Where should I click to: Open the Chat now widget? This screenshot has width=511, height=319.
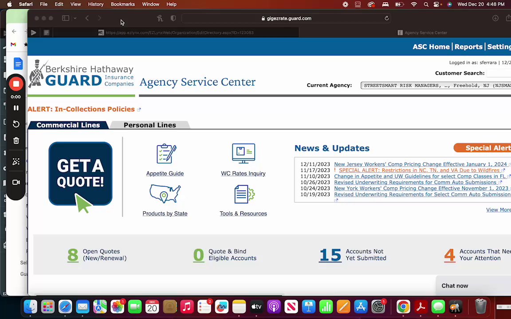(473, 285)
